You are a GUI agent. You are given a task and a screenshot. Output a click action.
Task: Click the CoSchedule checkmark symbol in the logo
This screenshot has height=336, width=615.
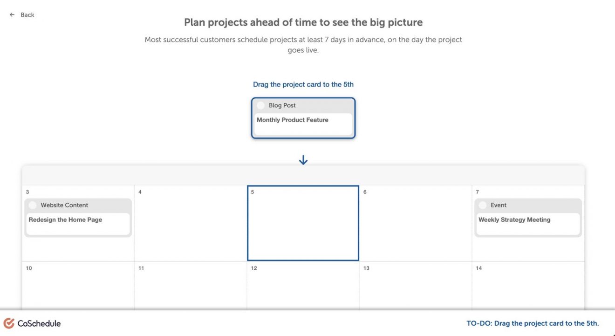[8, 323]
